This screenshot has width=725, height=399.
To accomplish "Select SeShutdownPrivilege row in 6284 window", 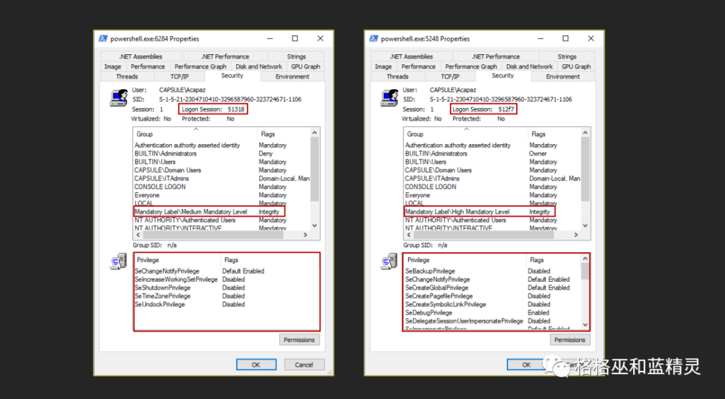I will coord(227,288).
